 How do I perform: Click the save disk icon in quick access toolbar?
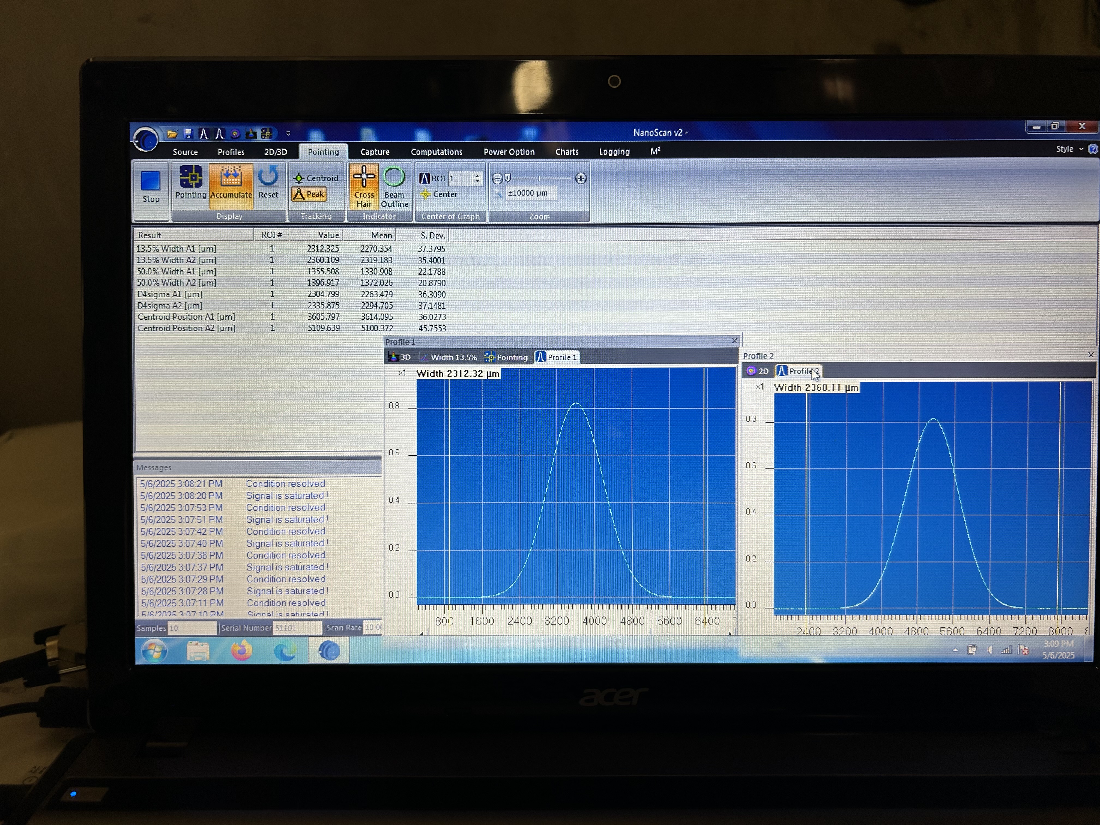click(188, 133)
